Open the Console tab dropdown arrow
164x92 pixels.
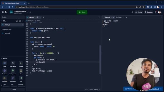[x=111, y=17]
